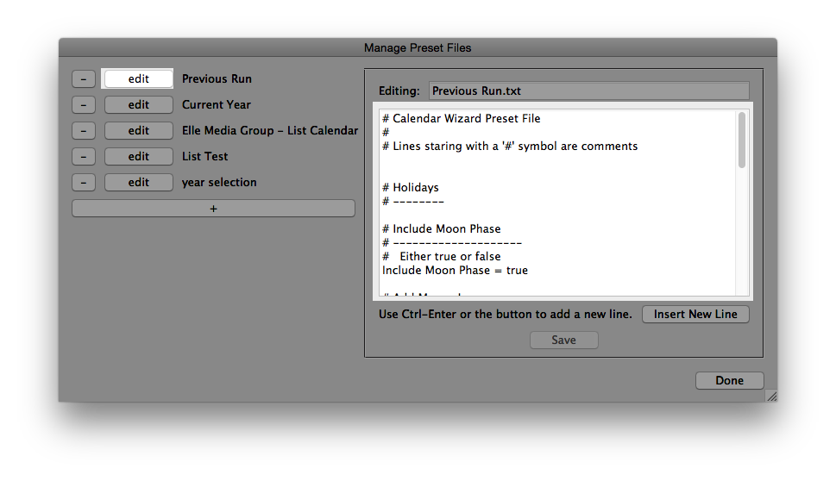Delete the Elle Media Group preset via minus
This screenshot has width=836, height=481.
[84, 130]
